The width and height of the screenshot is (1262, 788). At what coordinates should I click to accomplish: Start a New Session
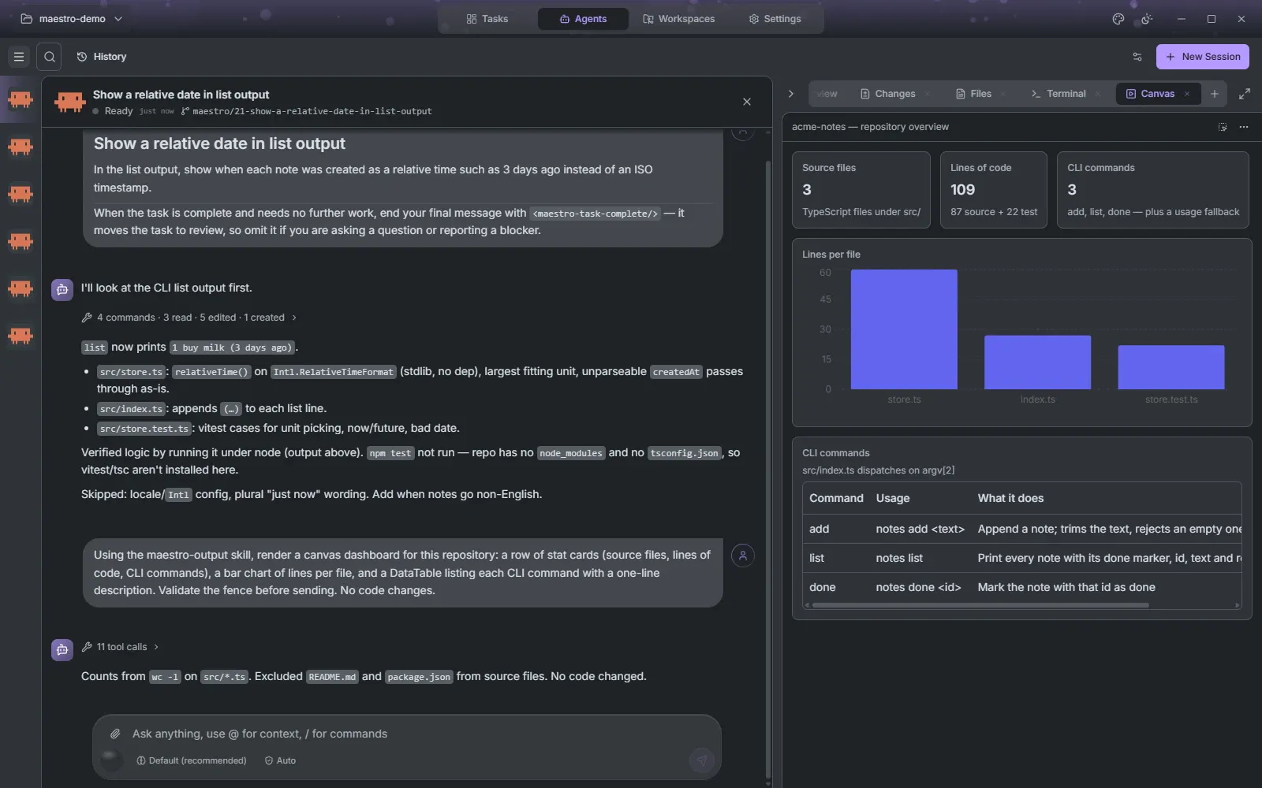coord(1203,57)
